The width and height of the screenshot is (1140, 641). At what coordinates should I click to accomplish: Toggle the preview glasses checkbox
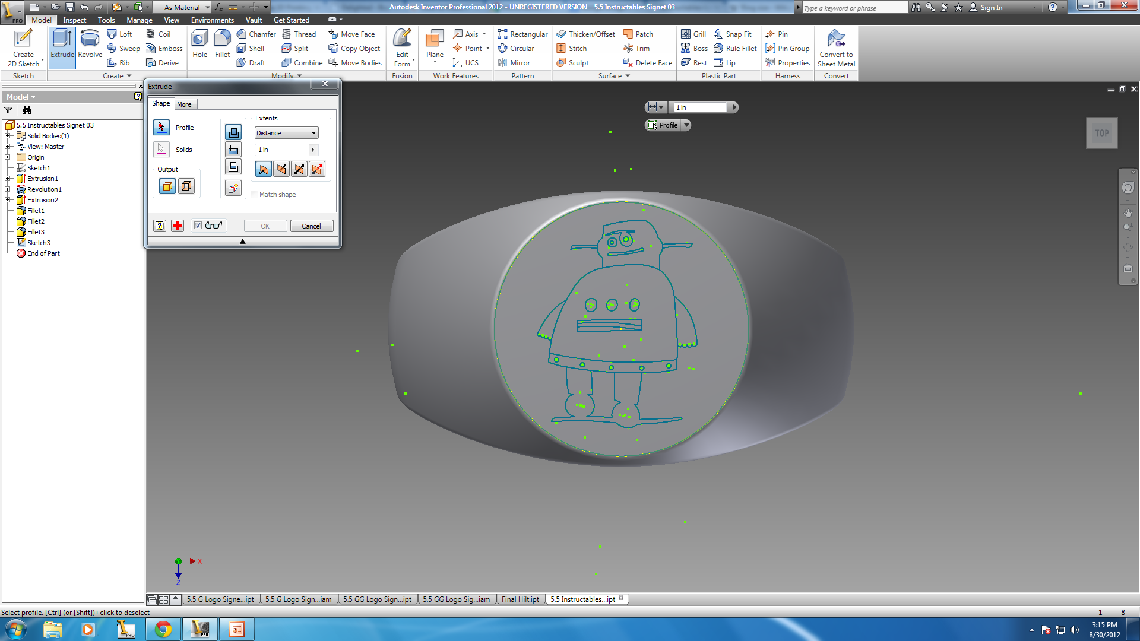[198, 226]
